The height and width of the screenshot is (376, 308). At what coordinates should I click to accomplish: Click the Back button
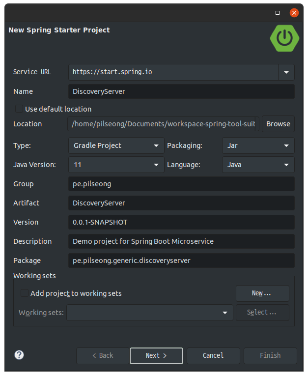(103, 356)
